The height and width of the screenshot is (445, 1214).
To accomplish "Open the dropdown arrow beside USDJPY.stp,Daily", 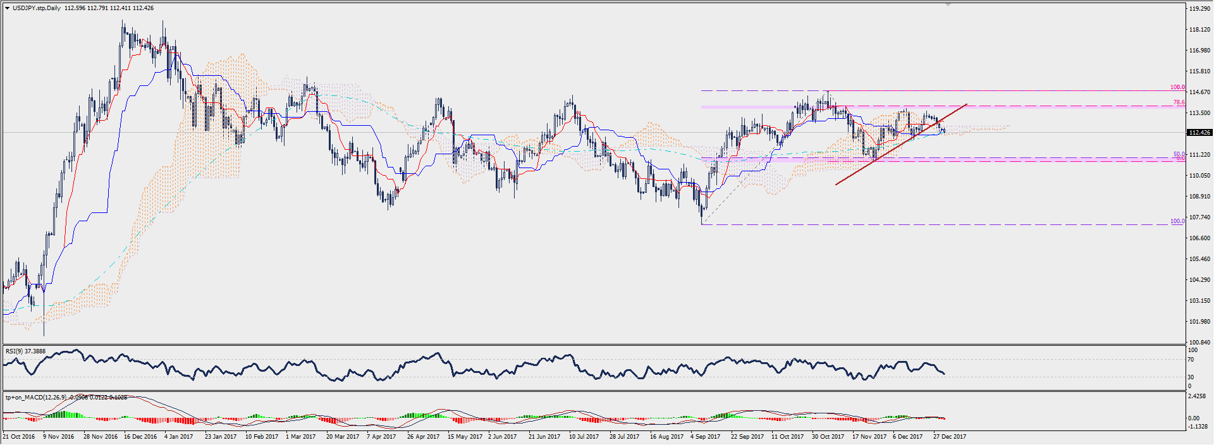I will 7,8.
